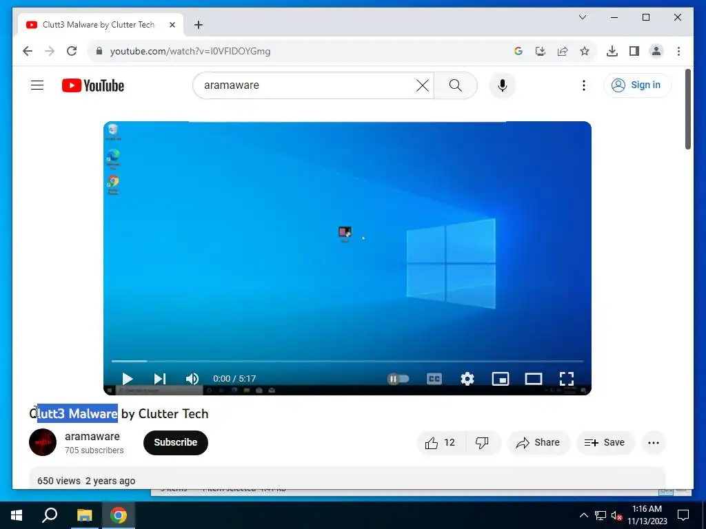
Task: Show hidden system tray icons
Action: coord(583,515)
